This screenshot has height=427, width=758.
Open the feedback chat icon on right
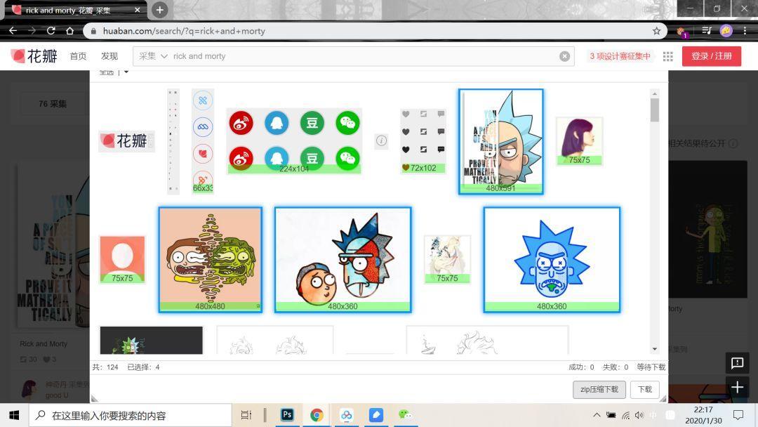click(x=737, y=363)
